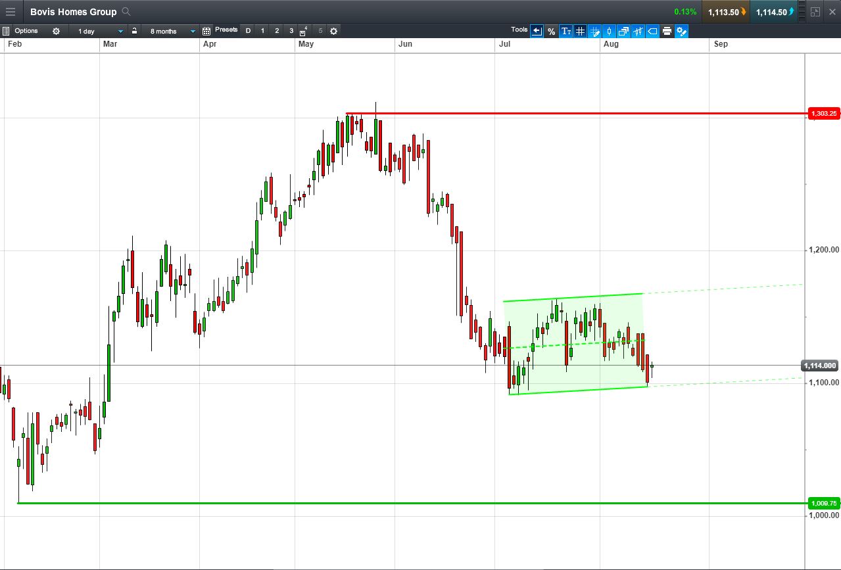The width and height of the screenshot is (841, 570).
Task: Click the Aug label on time axis
Action: (611, 44)
